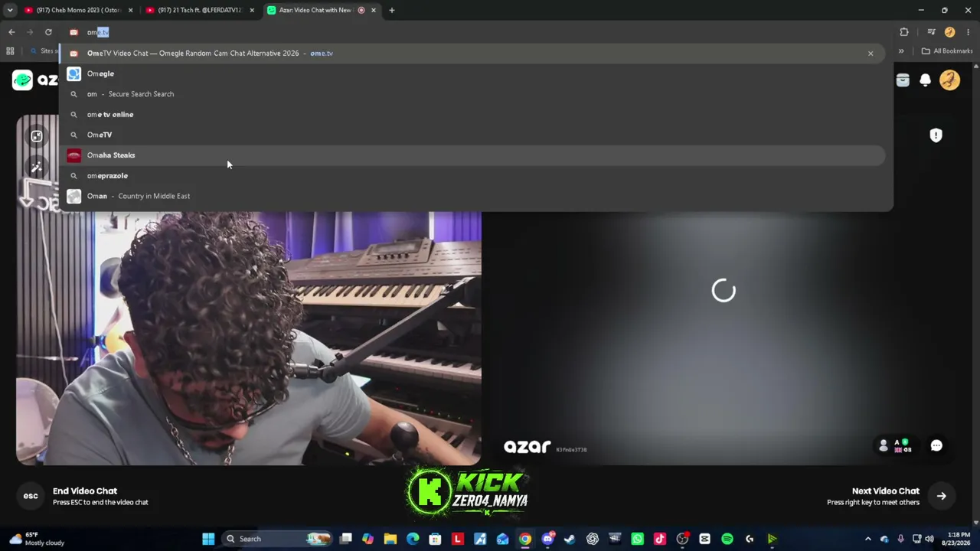
Task: Click the Windows taskbar Search box
Action: (277, 539)
